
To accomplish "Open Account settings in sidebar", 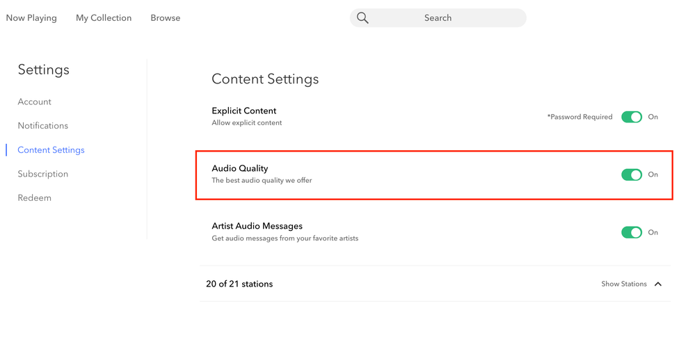I will [35, 102].
